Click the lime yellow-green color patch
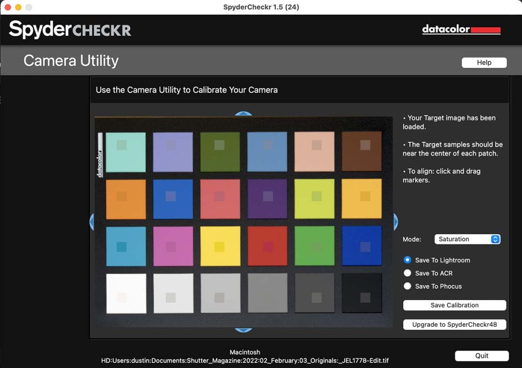Image resolution: width=522 pixels, height=368 pixels. pyautogui.click(x=315, y=199)
